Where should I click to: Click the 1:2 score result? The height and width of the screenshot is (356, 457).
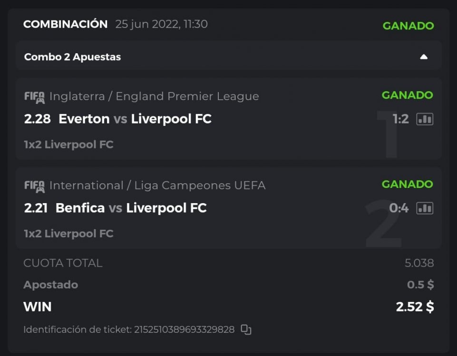(400, 119)
